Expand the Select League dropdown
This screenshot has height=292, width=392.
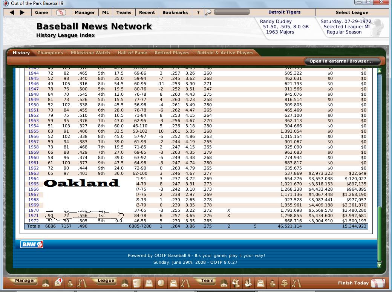click(352, 12)
